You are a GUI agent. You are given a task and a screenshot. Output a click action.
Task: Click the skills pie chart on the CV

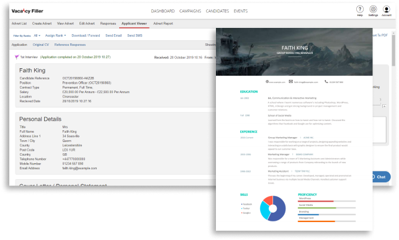273,208
